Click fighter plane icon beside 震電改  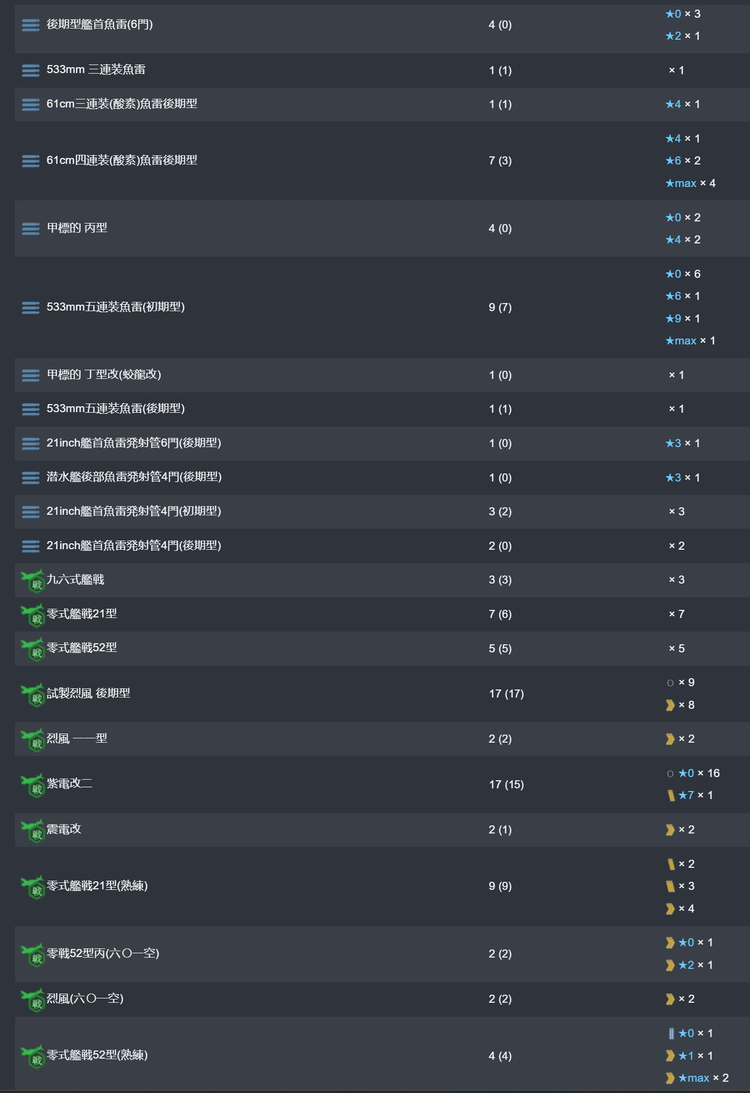(33, 831)
